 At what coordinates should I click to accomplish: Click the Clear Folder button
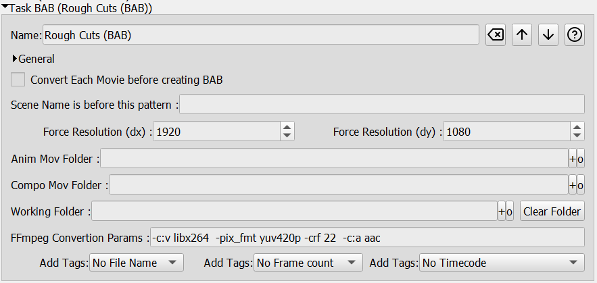coord(552,211)
